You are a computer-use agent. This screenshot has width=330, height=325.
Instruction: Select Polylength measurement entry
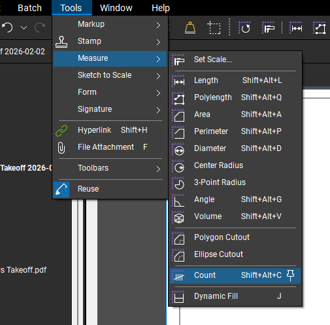tap(235, 97)
